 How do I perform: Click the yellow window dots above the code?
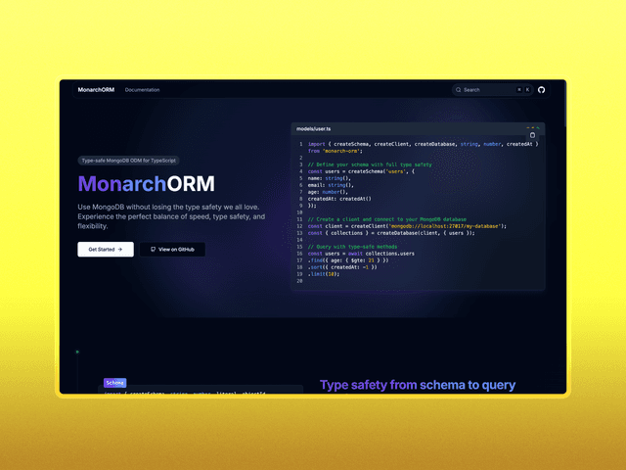tap(531, 127)
